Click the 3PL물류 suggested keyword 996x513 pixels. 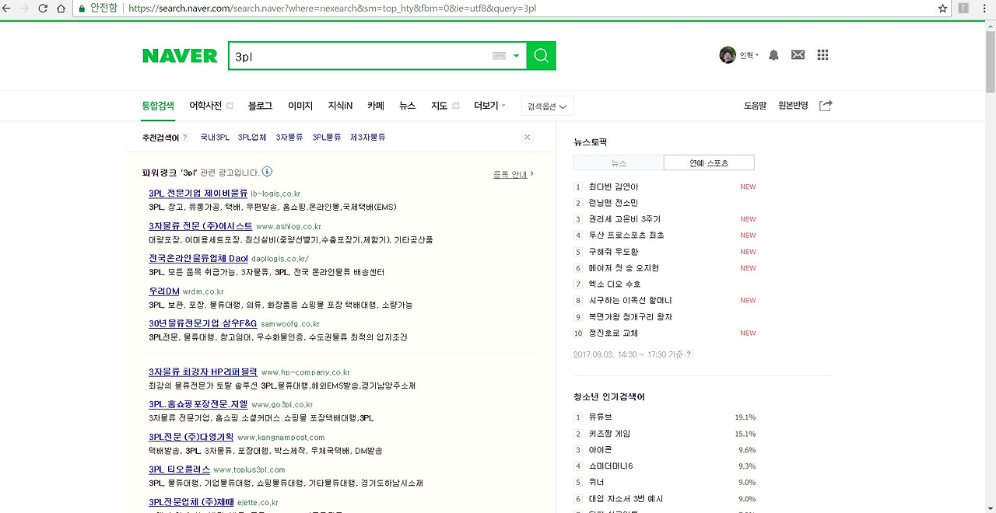327,138
